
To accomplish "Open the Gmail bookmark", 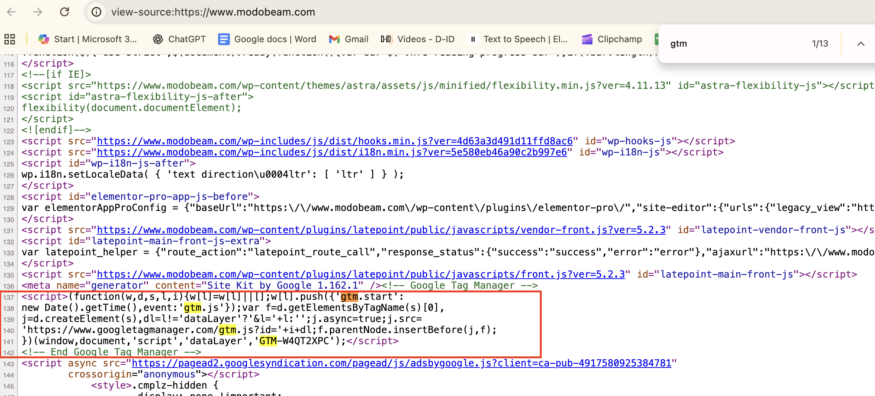I will pyautogui.click(x=348, y=39).
